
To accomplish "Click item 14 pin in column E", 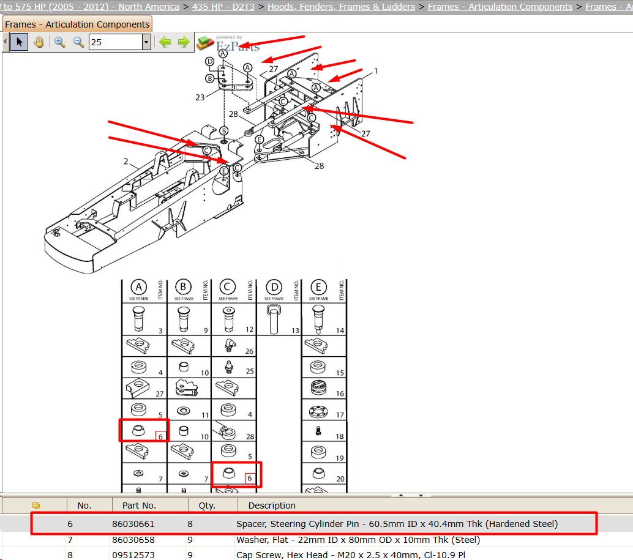I will click(318, 319).
